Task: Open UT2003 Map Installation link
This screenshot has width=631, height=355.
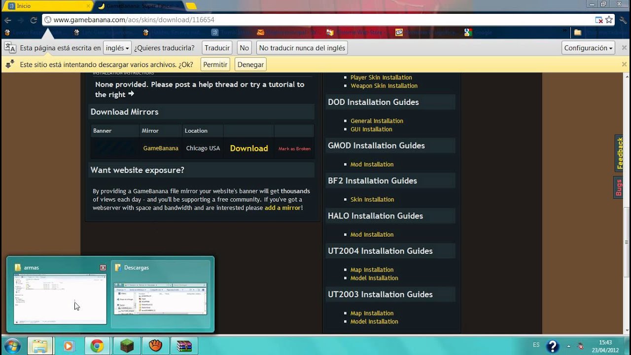Action: (372, 313)
